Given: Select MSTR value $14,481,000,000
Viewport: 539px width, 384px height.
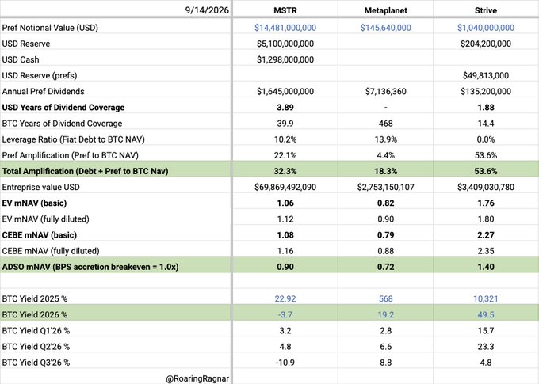Looking at the screenshot, I should click(x=285, y=28).
